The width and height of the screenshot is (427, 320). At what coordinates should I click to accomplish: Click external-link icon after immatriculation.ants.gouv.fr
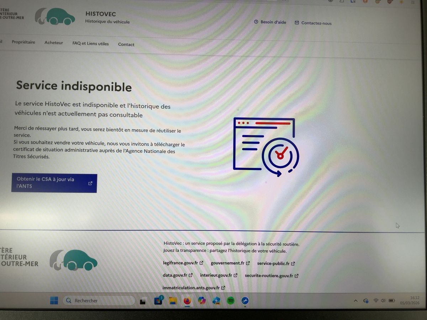(223, 288)
